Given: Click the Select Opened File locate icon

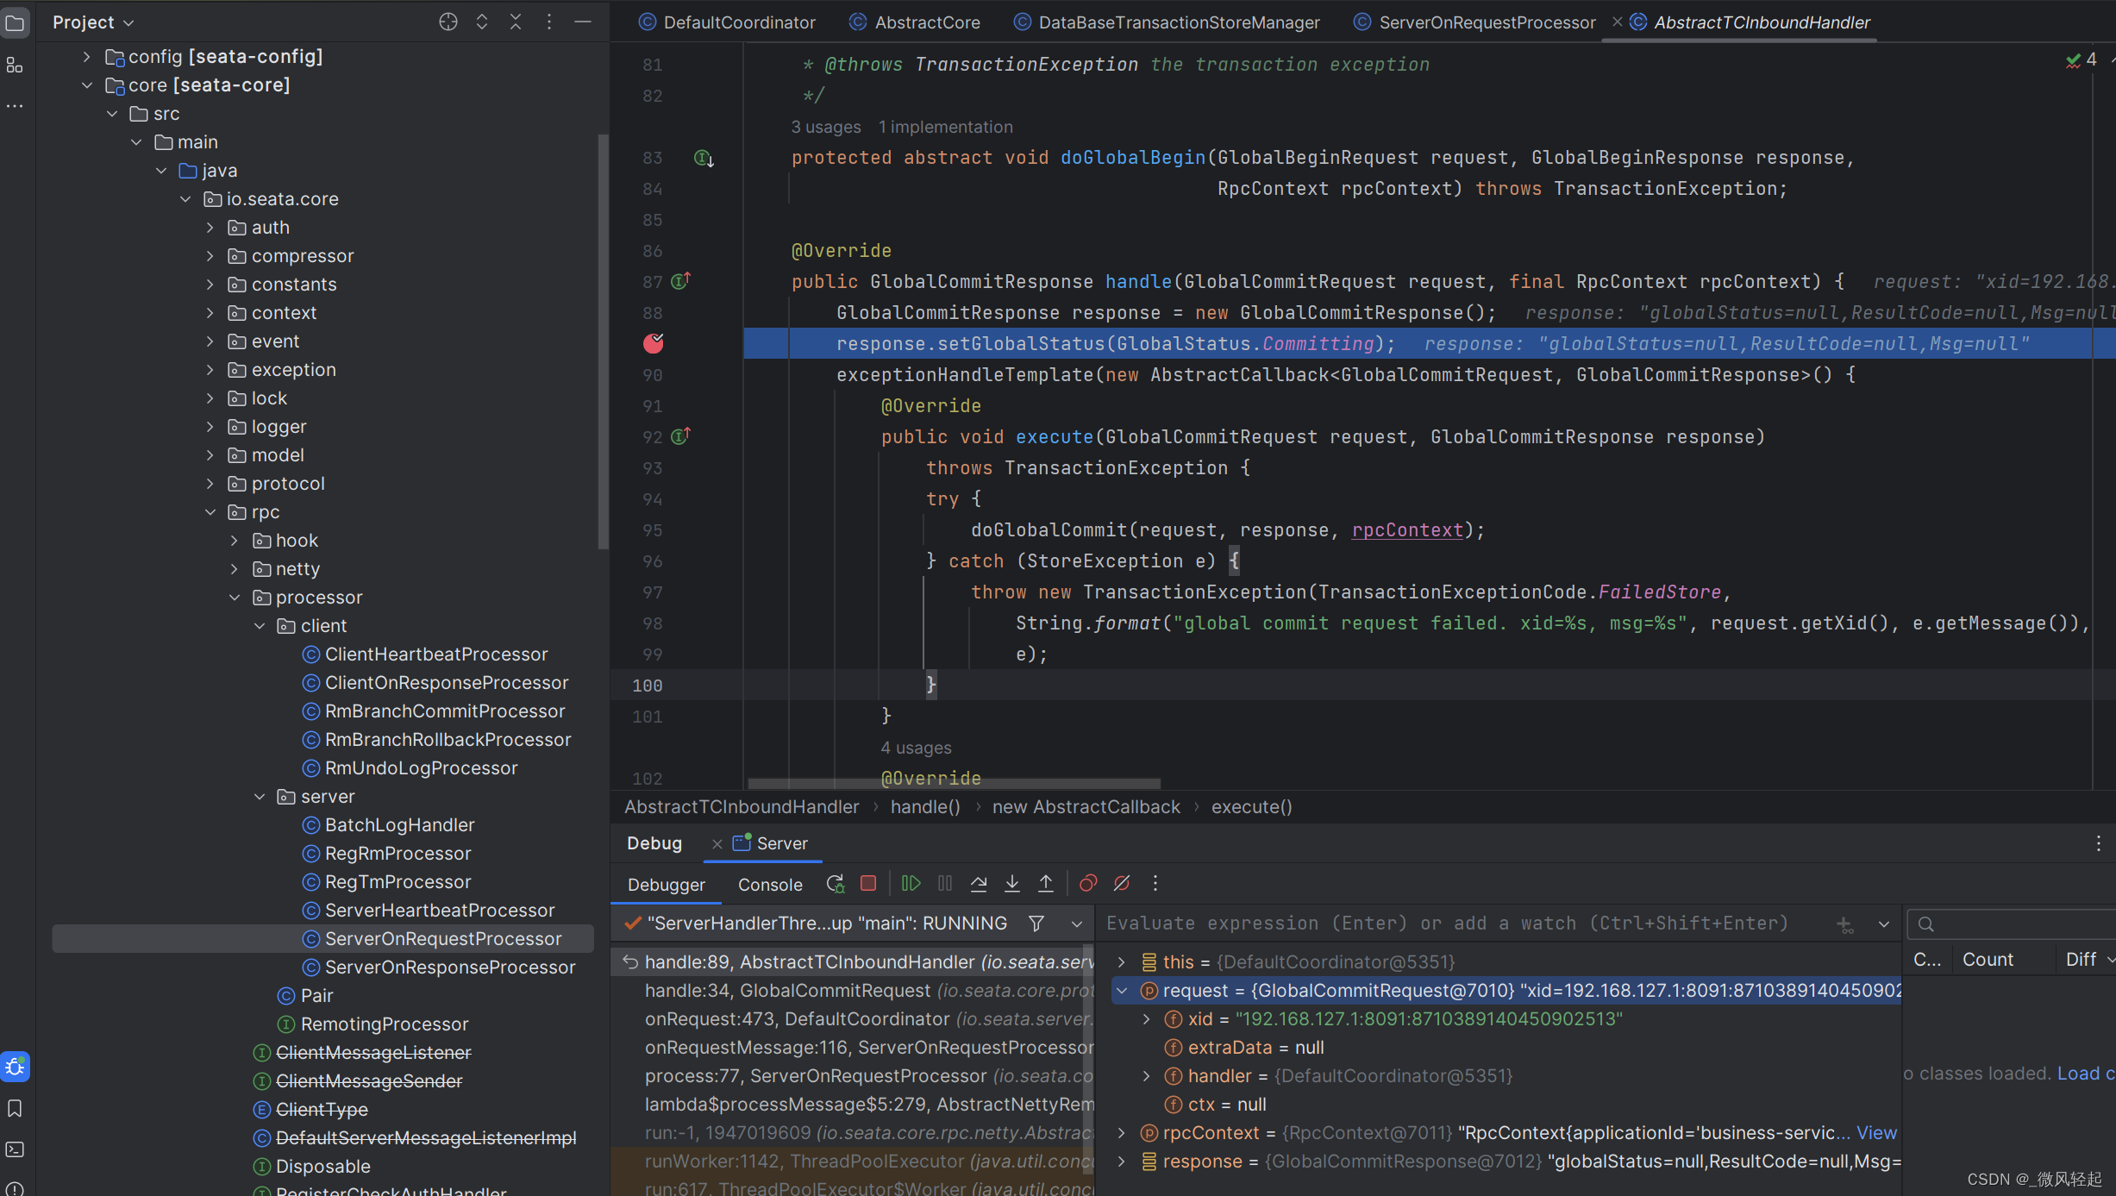Looking at the screenshot, I should click(x=448, y=22).
